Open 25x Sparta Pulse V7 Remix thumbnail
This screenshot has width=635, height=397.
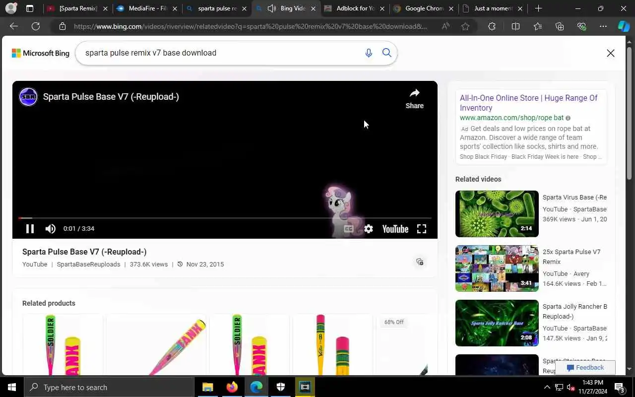(x=497, y=268)
